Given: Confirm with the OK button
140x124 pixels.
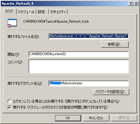Looking at the screenshot, I should coord(68,118).
